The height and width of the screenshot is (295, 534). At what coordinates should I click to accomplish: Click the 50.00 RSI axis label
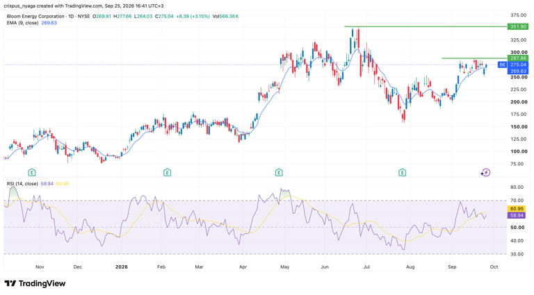517,228
